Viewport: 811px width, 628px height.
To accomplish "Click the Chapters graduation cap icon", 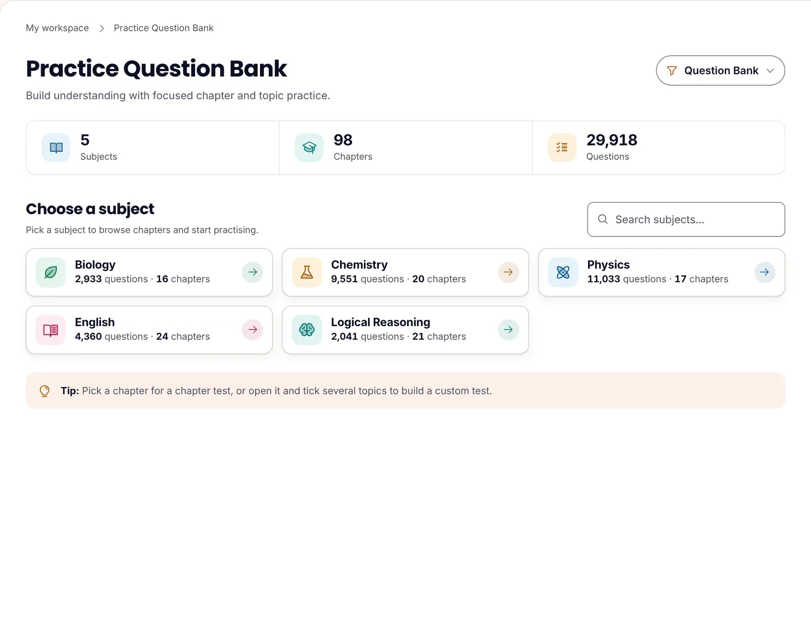I will (x=309, y=148).
